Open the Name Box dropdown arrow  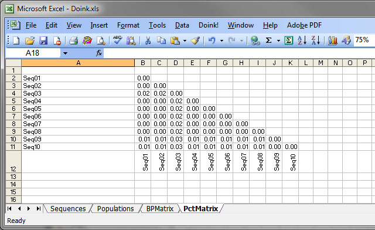tap(65, 53)
